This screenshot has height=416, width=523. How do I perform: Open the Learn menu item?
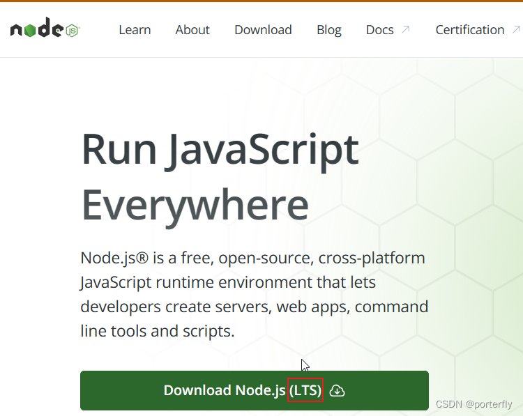(135, 30)
